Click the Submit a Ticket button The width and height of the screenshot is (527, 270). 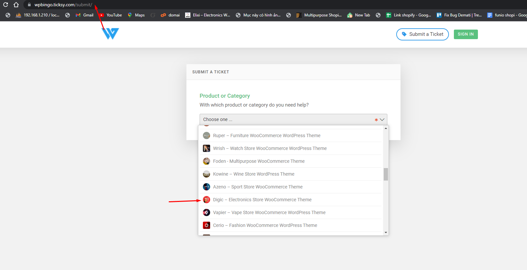[423, 34]
